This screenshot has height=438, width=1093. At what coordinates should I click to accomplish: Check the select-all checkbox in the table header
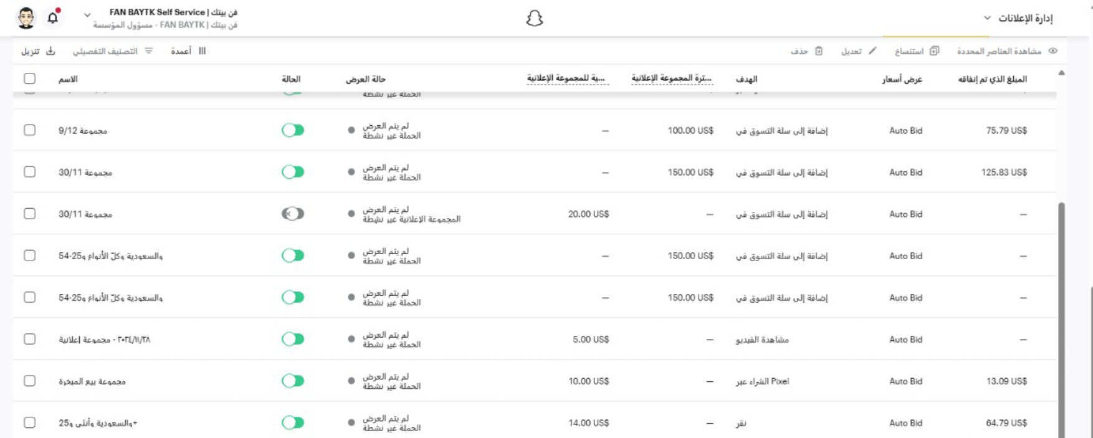(x=29, y=79)
